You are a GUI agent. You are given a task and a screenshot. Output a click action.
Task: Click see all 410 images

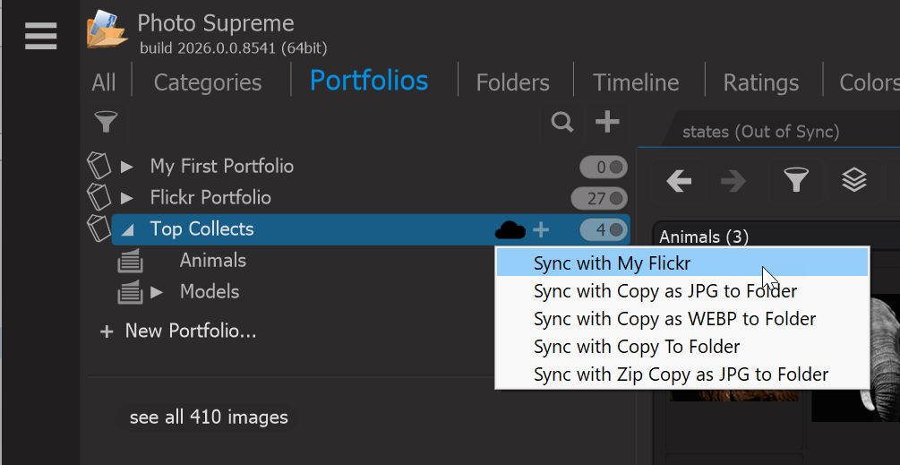(209, 418)
